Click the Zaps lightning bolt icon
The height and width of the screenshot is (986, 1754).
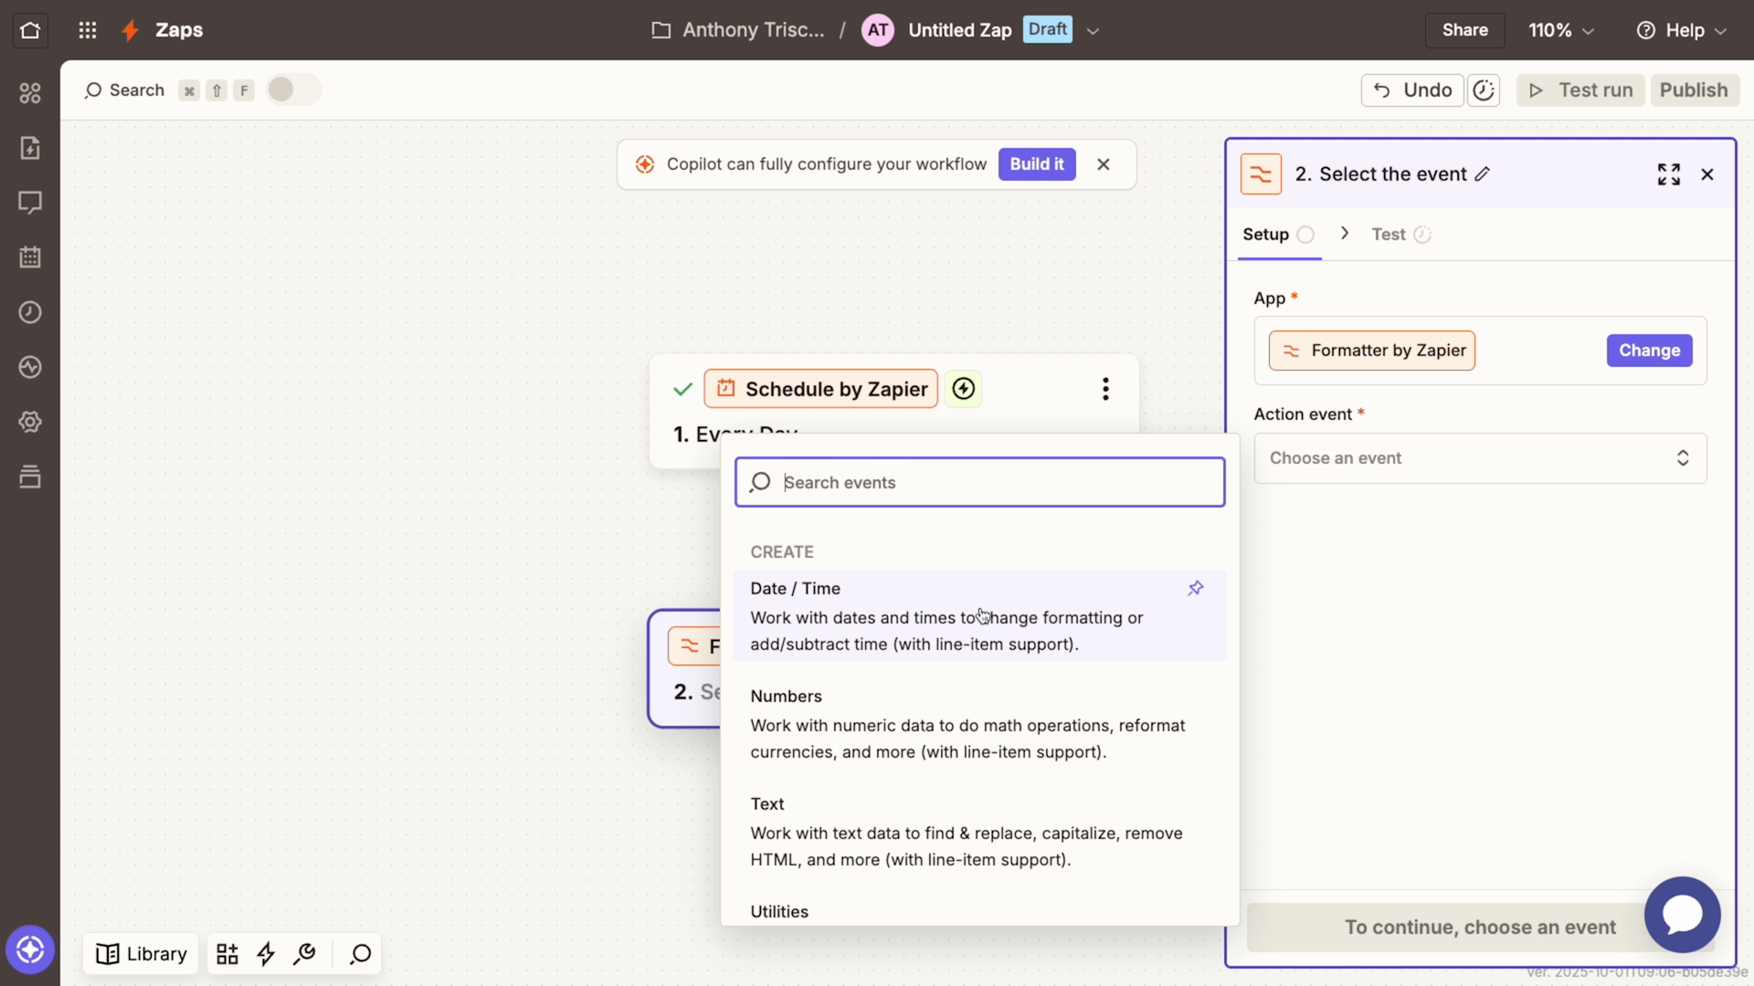[x=131, y=30]
